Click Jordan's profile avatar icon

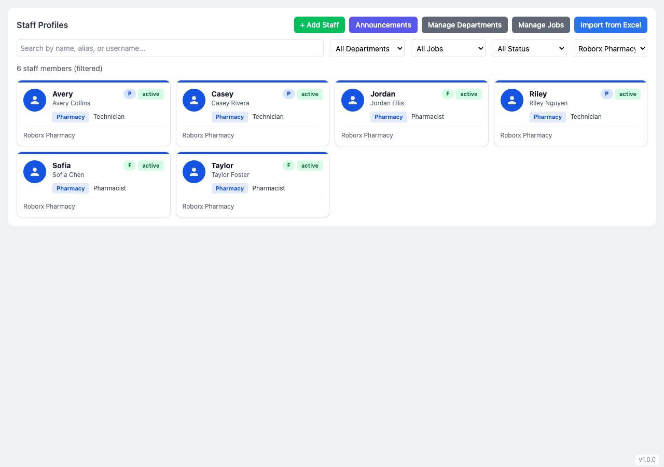point(353,100)
